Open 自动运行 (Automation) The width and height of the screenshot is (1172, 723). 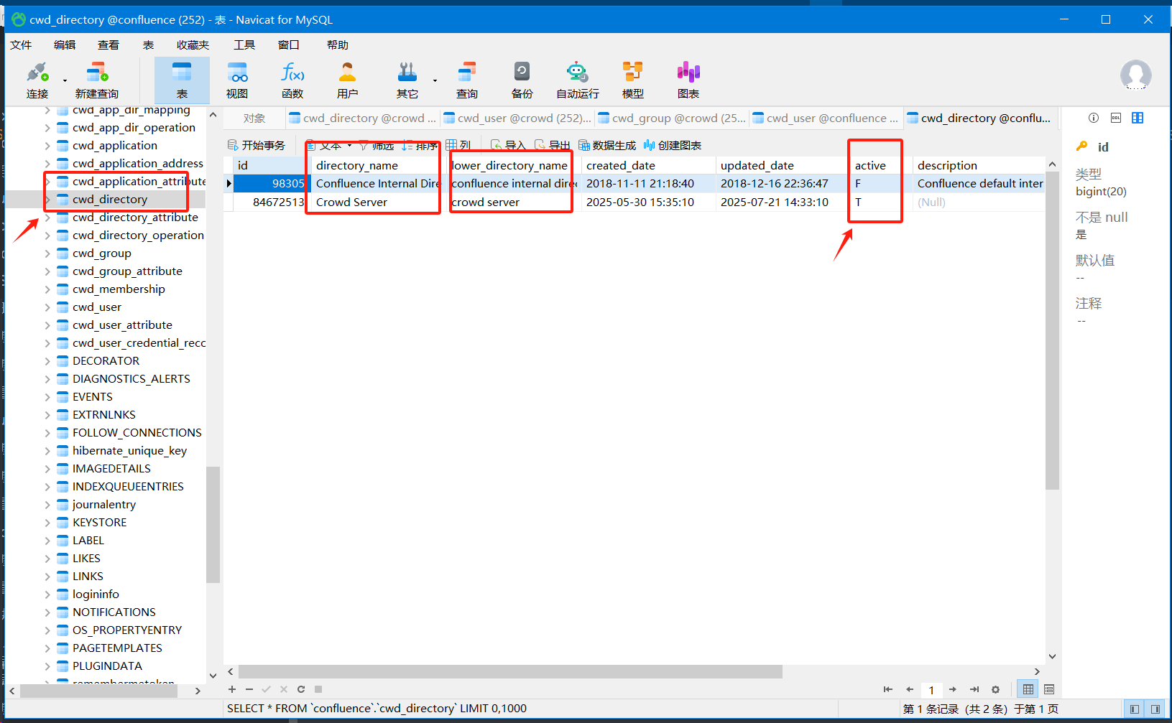point(578,80)
